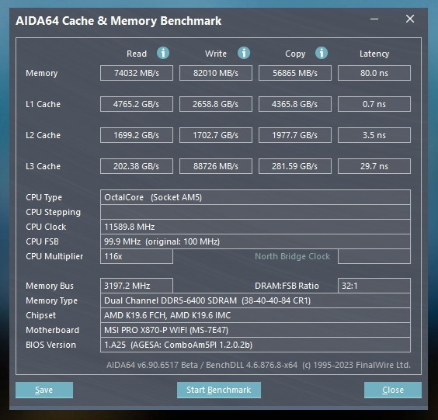Select the L3 Cache Copy value 281.59 GB/s
Image resolution: width=438 pixels, height=420 pixels.
[x=295, y=166]
